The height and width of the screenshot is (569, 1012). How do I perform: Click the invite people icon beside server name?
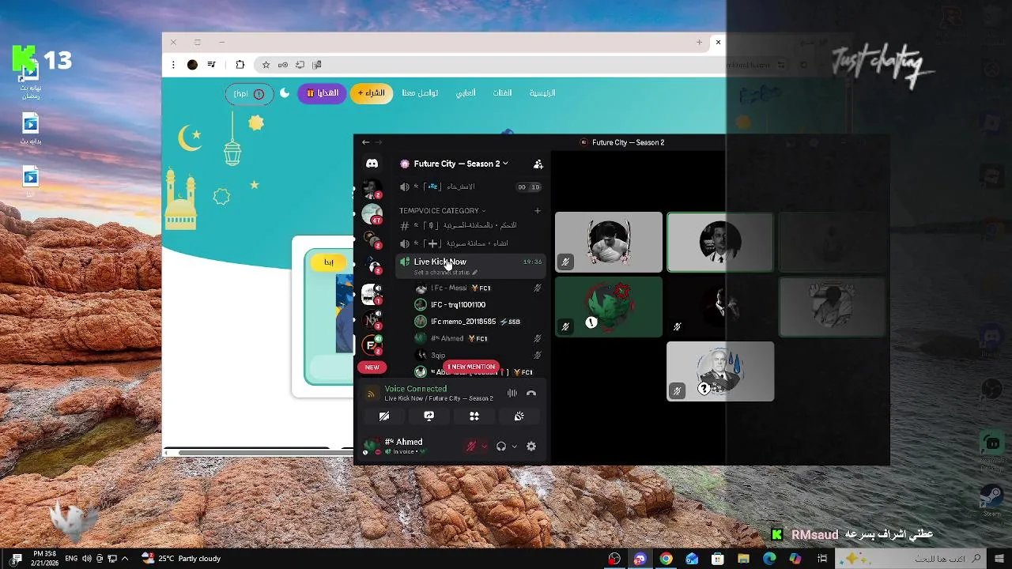pos(538,164)
